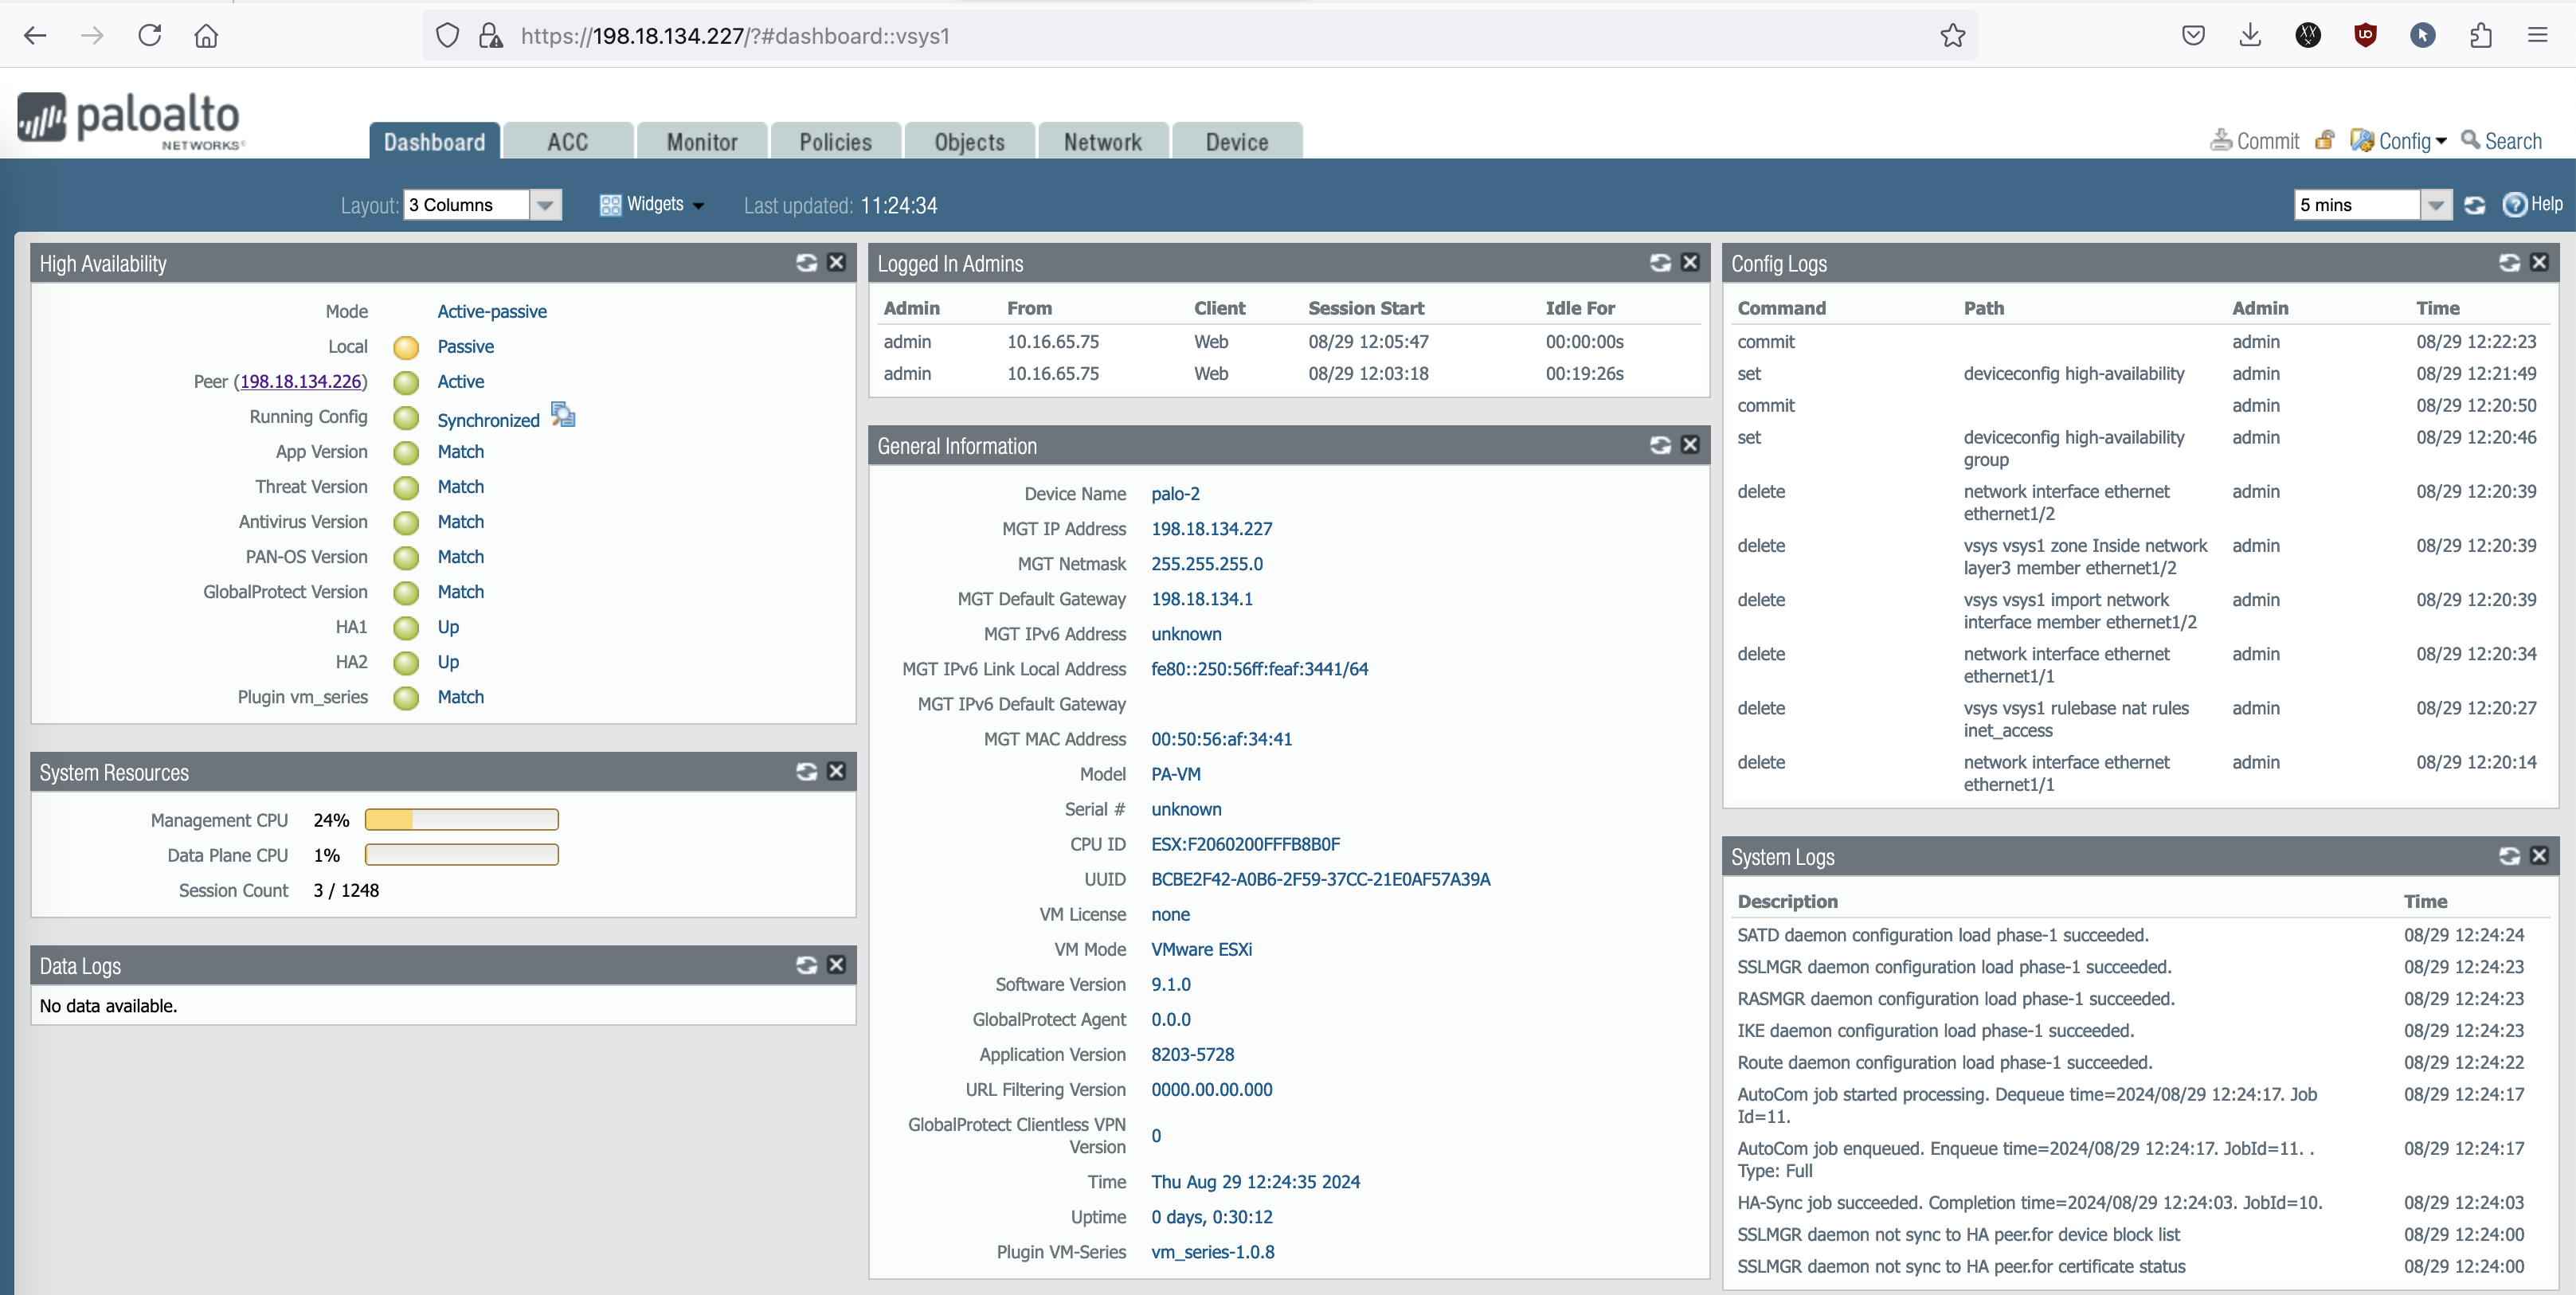Close the General Information widget
The width and height of the screenshot is (2576, 1295).
[x=1690, y=445]
